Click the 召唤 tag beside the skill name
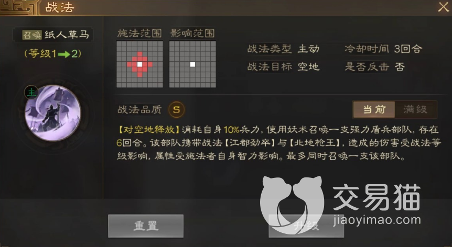Image resolution: width=452 pixels, height=247 pixels. [x=33, y=35]
